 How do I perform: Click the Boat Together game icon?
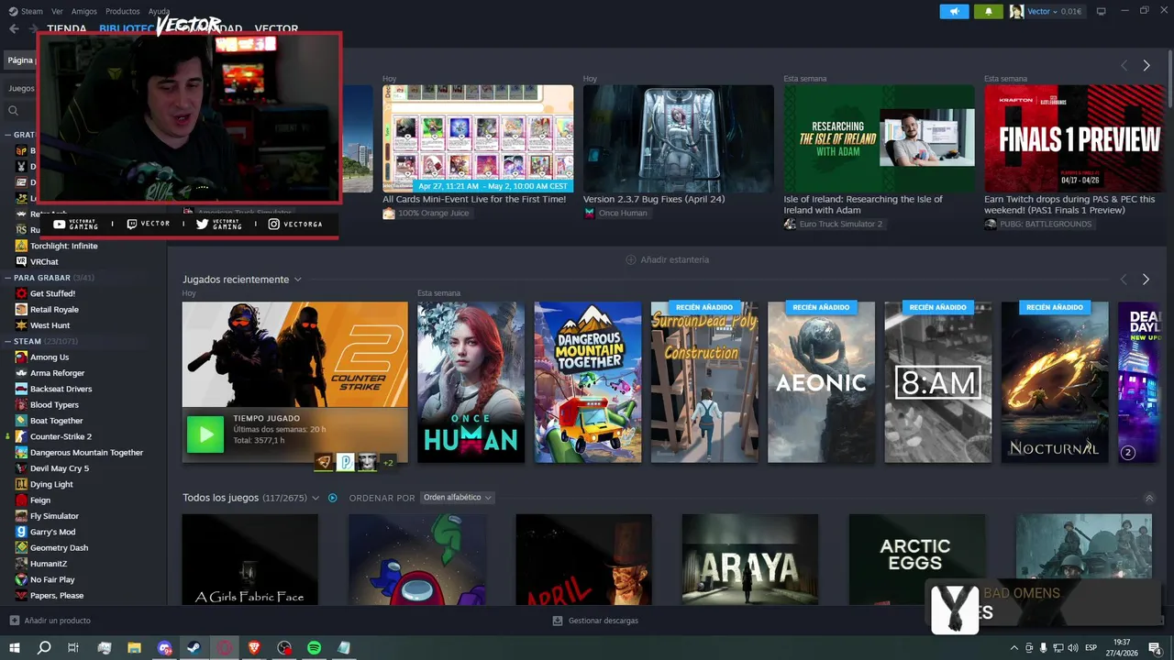(21, 421)
